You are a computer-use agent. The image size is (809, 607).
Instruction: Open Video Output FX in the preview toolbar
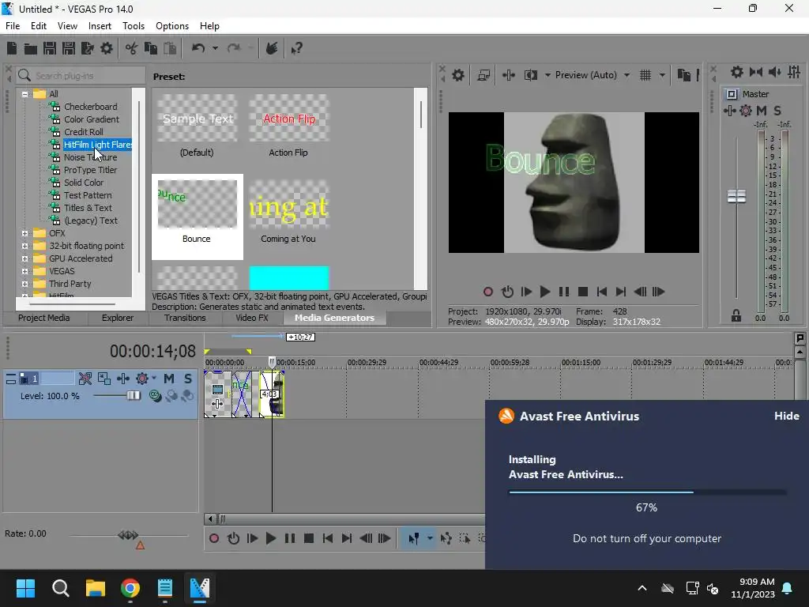pos(509,75)
